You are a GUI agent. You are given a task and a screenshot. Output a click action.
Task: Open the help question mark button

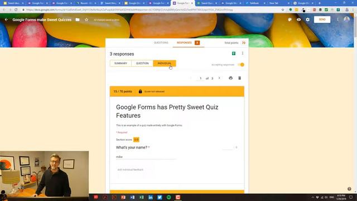(349, 189)
